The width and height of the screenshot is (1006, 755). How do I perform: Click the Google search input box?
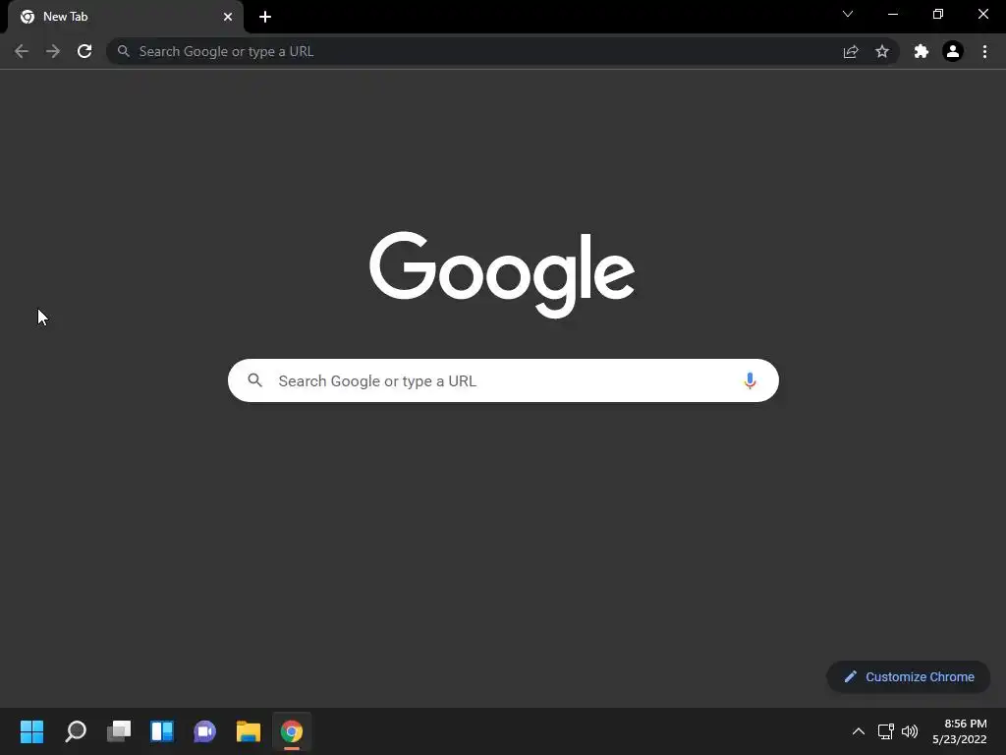(x=503, y=380)
